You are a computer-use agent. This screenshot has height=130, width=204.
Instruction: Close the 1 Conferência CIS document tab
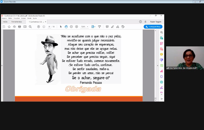point(45,22)
